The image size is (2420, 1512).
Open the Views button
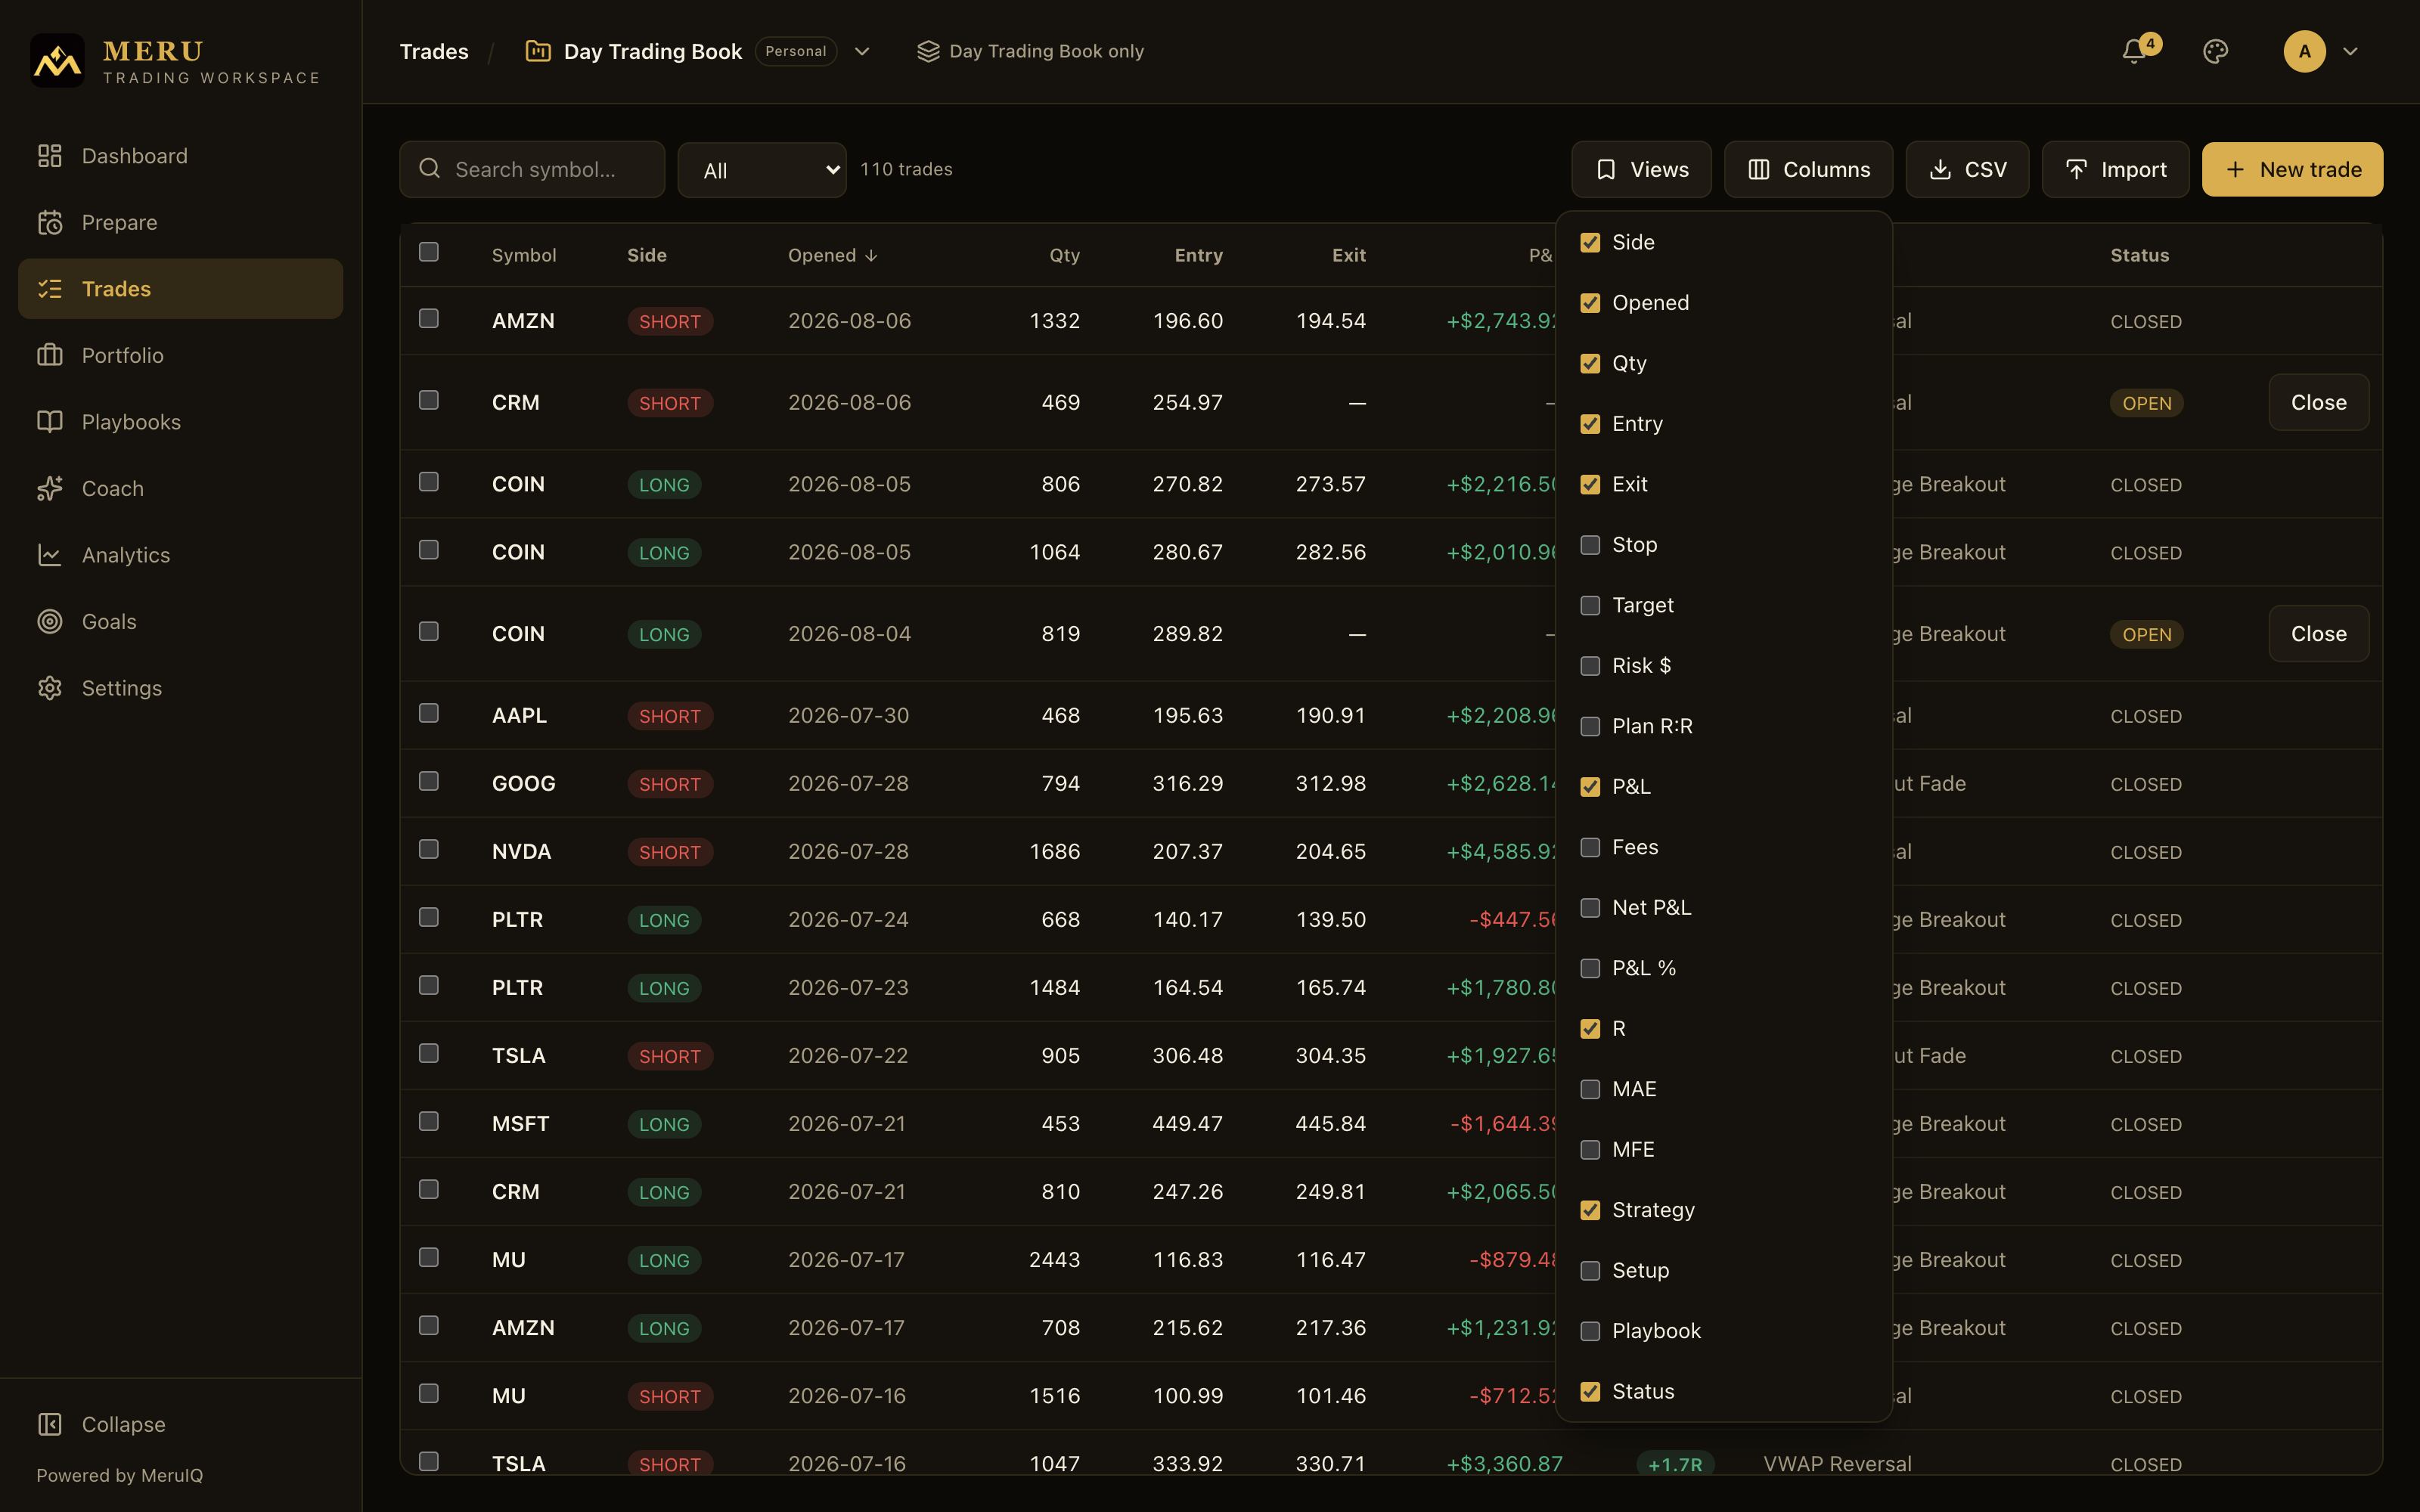coord(1641,170)
